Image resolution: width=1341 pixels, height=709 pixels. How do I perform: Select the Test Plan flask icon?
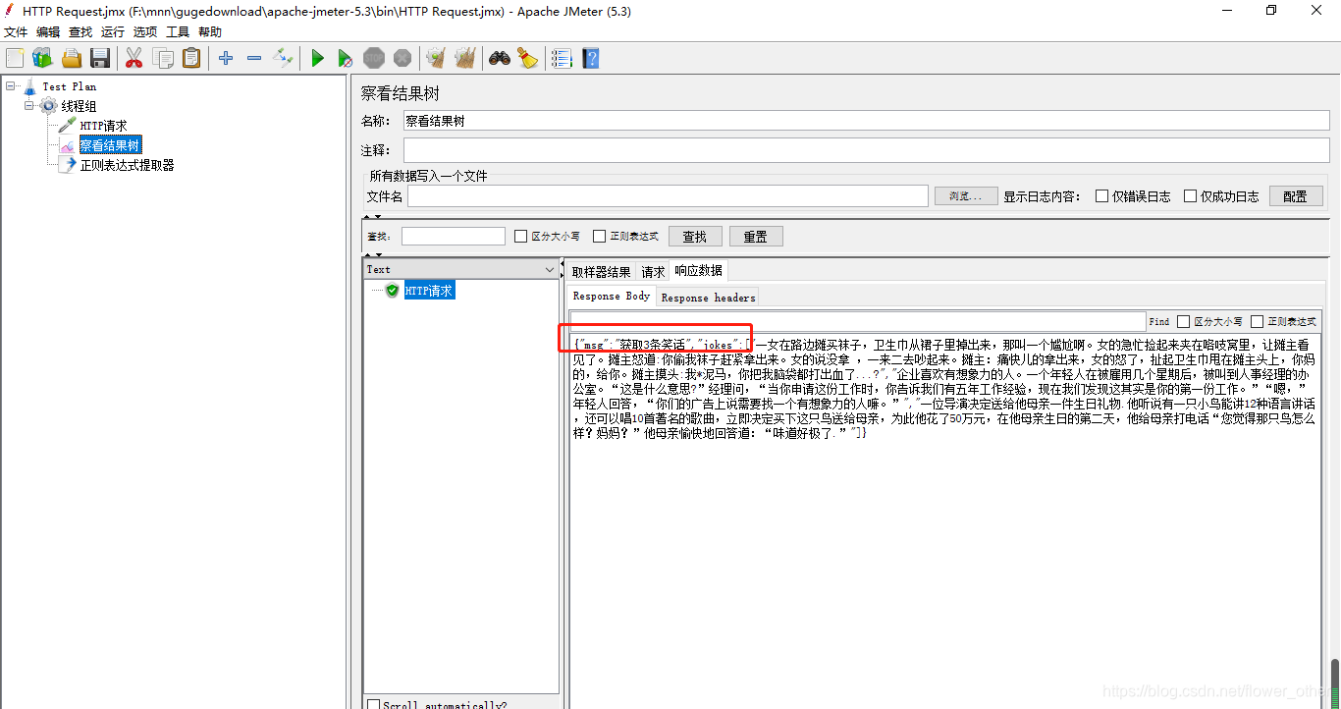click(x=29, y=86)
